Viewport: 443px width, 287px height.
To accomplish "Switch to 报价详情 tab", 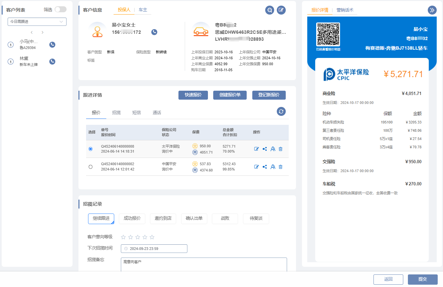I will 320,10.
